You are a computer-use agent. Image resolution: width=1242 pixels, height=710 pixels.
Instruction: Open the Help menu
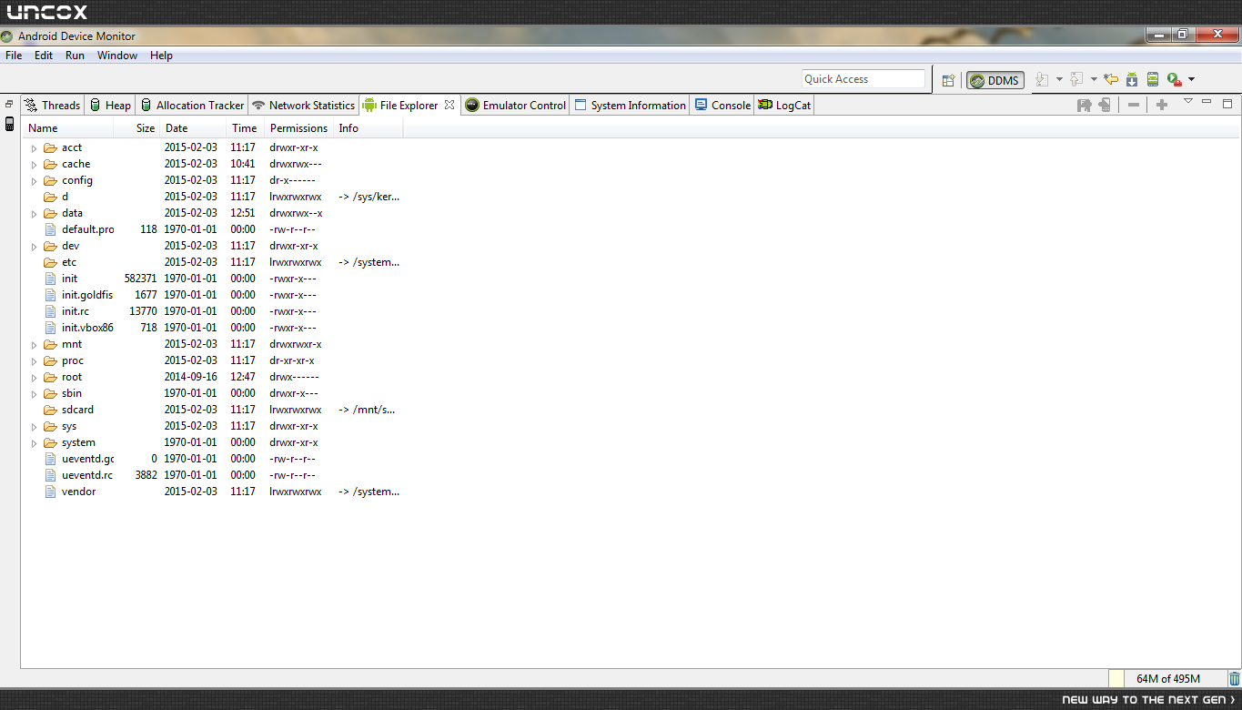point(161,56)
